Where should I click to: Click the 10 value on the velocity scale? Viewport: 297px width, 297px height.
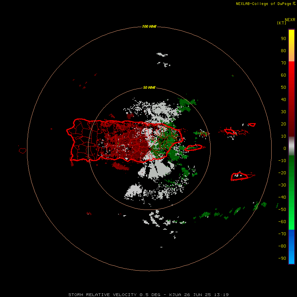pos(283,136)
